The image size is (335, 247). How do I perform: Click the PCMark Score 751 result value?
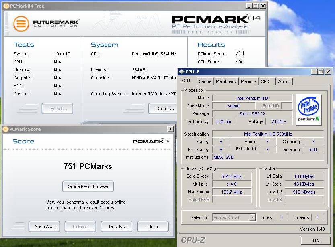pyautogui.click(x=240, y=53)
